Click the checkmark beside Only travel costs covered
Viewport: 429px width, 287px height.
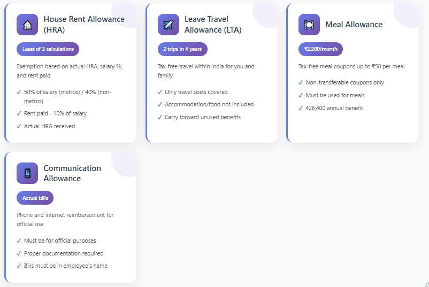(160, 92)
